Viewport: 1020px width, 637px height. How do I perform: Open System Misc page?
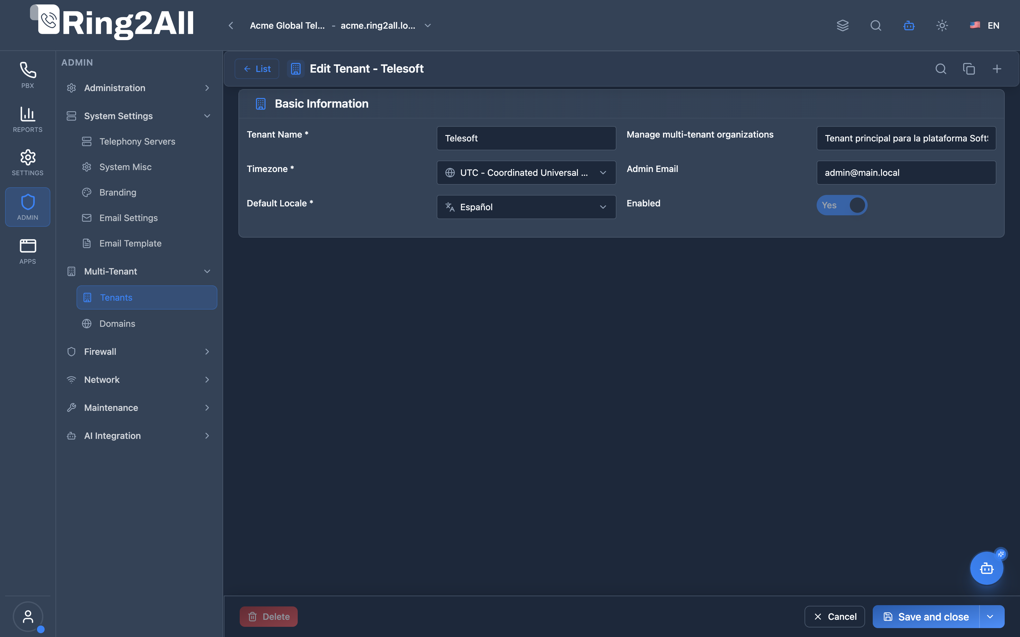147,167
